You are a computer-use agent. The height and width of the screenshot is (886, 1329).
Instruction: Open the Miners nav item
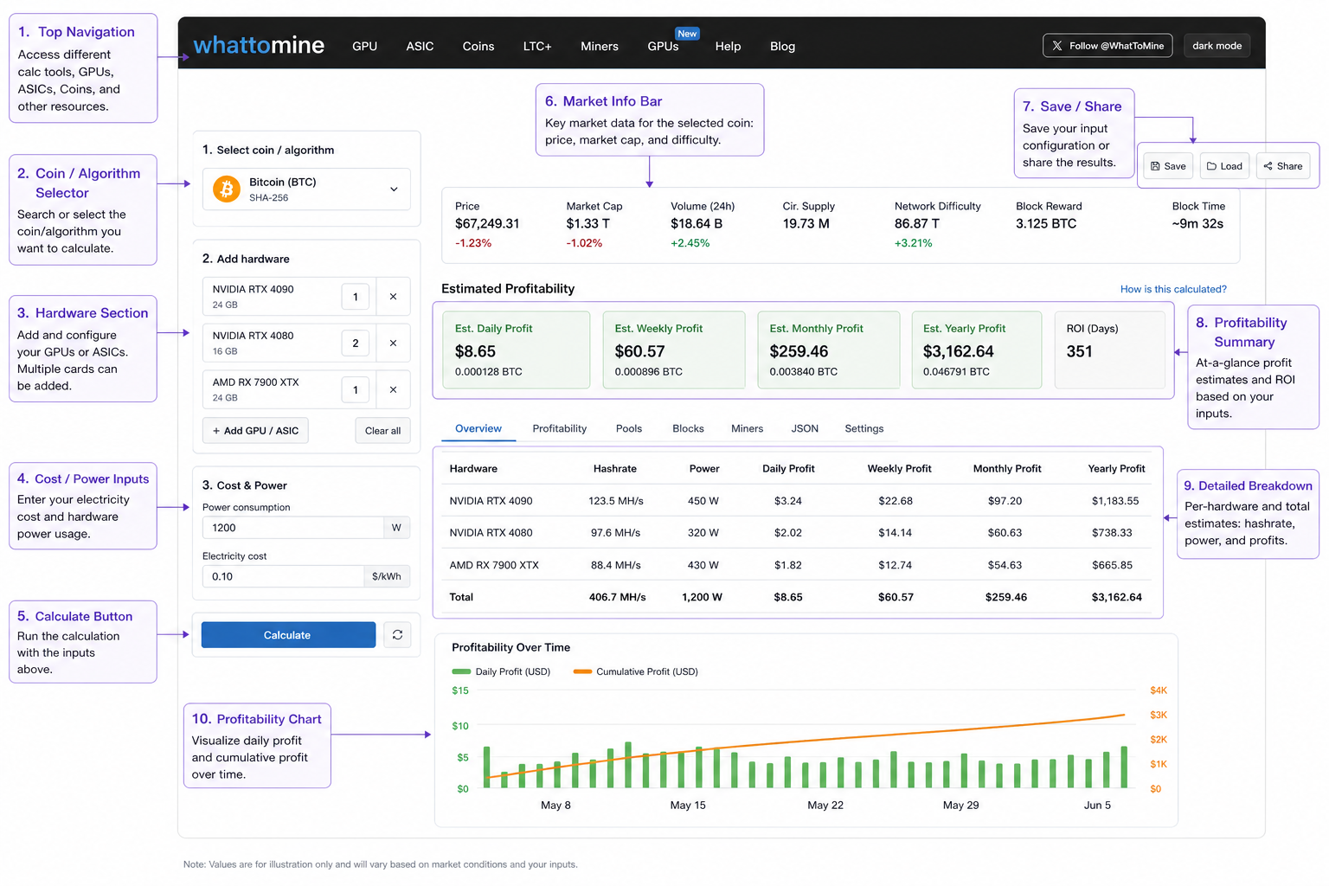click(600, 46)
